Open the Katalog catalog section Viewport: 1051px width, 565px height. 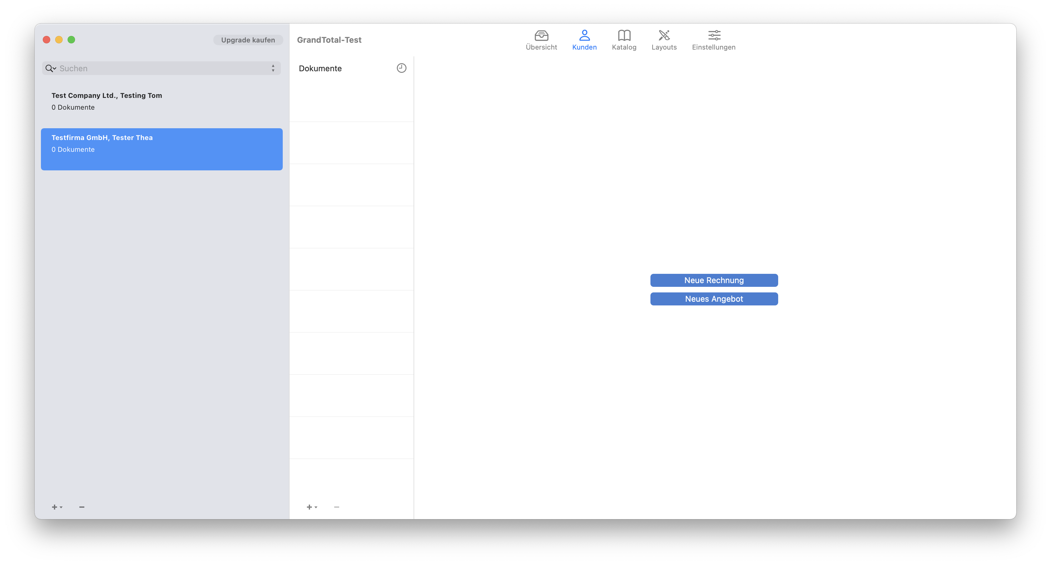point(624,40)
